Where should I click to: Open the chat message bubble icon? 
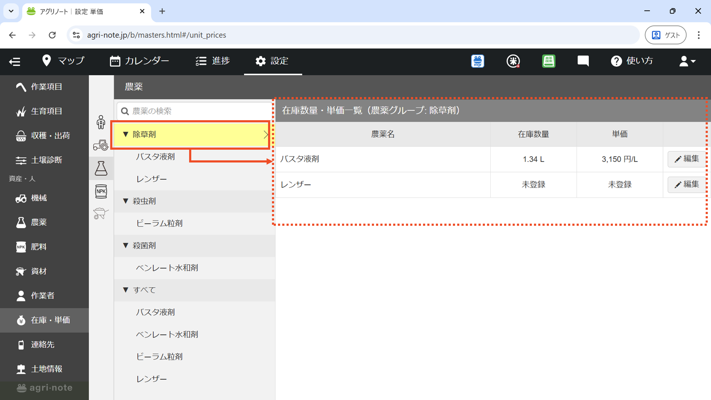[x=583, y=61]
